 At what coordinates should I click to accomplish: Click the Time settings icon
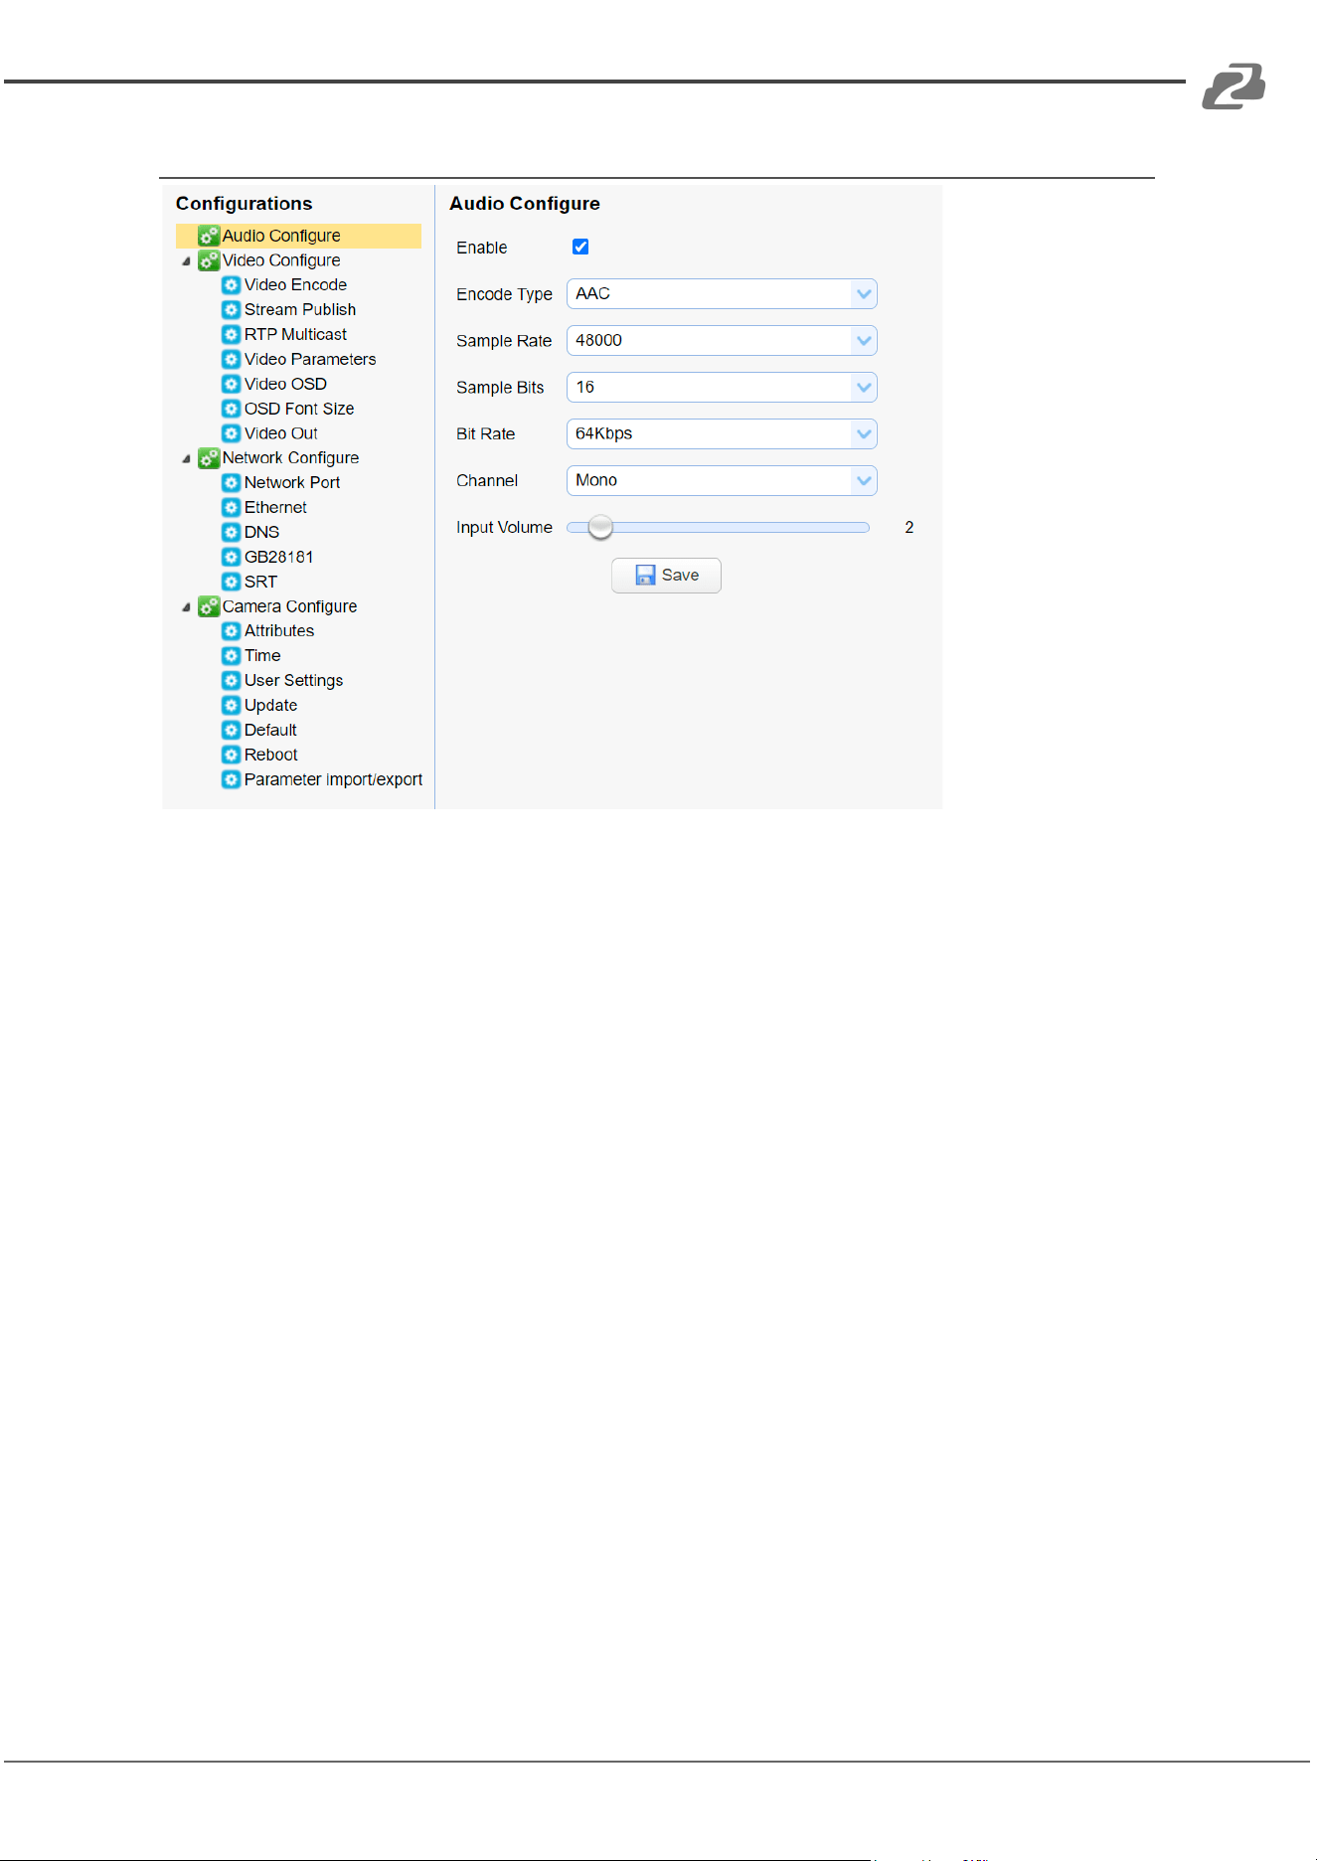tap(231, 656)
